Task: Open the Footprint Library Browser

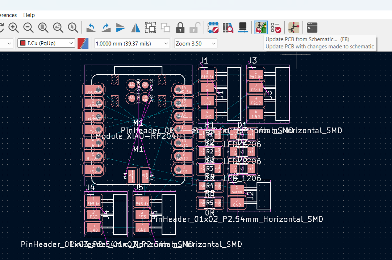Action: tap(228, 27)
